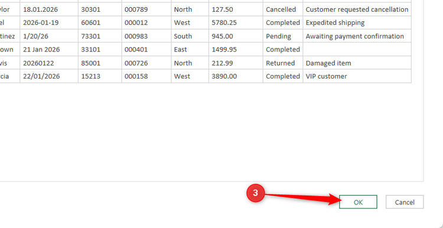Click the amount cell 945.00
Viewport: 443px width, 228px height.
pyautogui.click(x=236, y=36)
